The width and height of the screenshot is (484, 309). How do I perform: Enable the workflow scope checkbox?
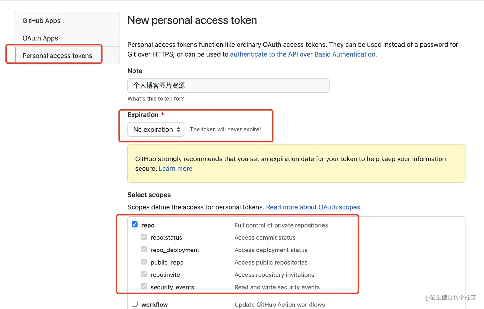point(135,304)
